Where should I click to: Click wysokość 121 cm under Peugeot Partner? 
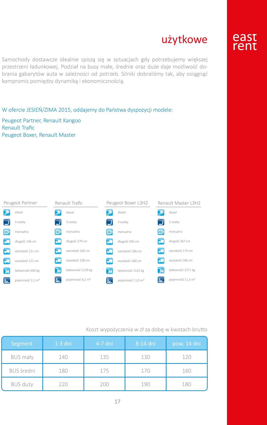27,261
